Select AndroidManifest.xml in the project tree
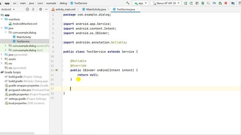This screenshot has width=241, height=135. [x=25, y=24]
